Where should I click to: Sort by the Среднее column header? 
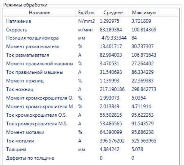coord(113,13)
